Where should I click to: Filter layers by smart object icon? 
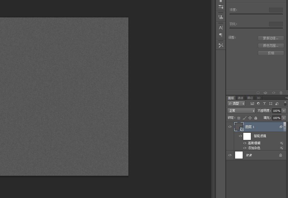(x=277, y=104)
